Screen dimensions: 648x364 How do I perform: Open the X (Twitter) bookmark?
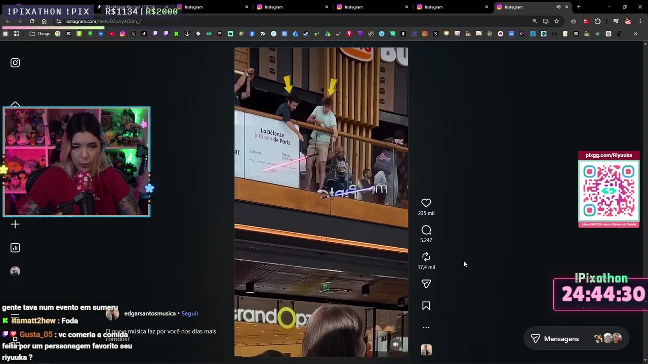pos(133,34)
